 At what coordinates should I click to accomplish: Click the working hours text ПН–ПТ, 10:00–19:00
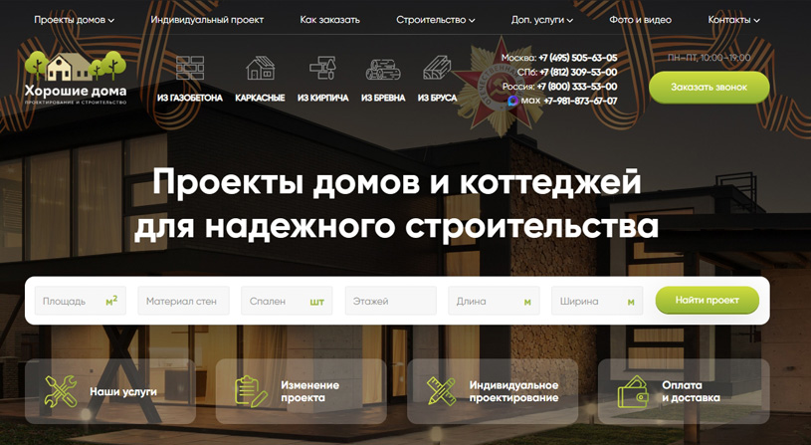point(710,58)
